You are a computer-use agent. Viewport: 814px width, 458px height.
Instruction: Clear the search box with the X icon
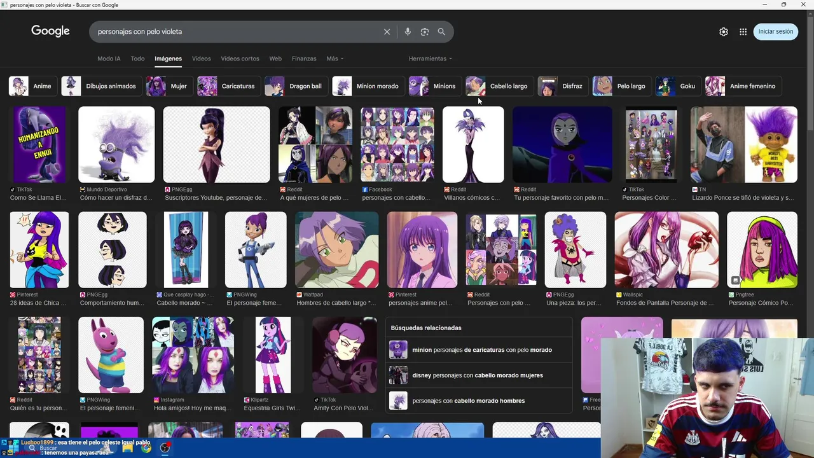(x=387, y=32)
